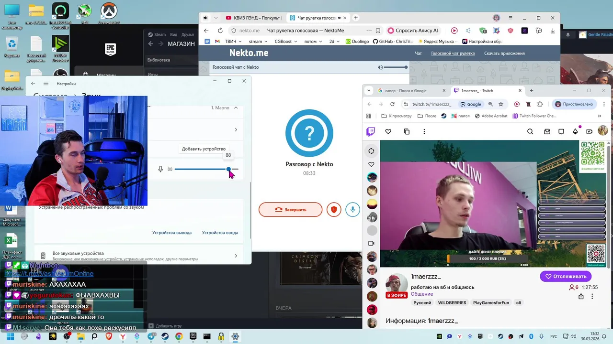Open the потом bookmarks folder dropdown
Image resolution: width=613 pixels, height=344 pixels.
click(x=314, y=42)
